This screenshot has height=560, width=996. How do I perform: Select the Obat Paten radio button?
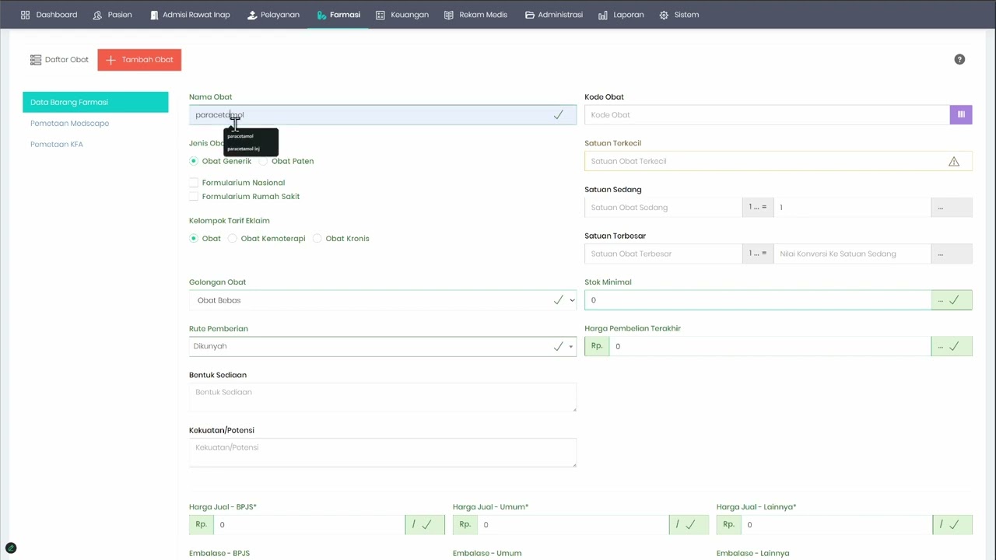pos(263,161)
